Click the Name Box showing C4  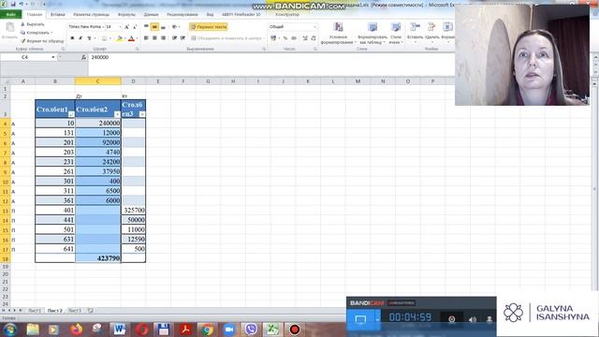[x=25, y=57]
